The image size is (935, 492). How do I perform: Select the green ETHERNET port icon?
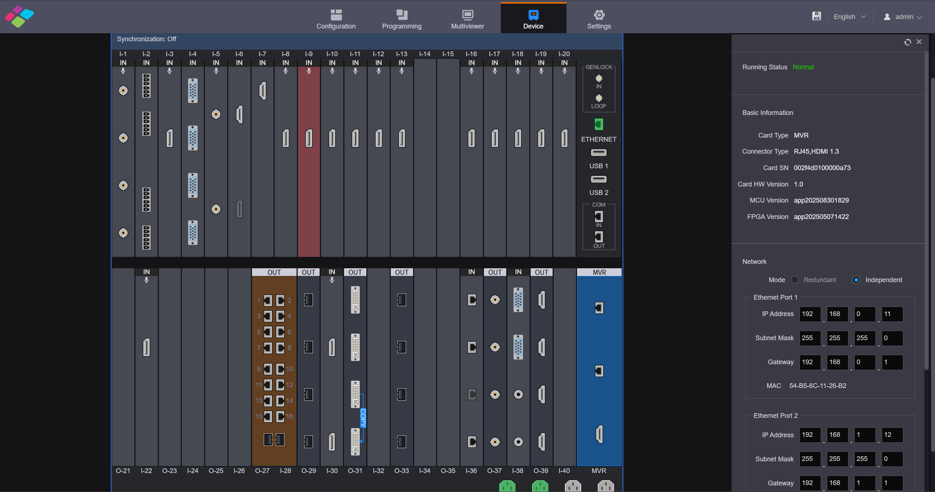click(x=599, y=124)
